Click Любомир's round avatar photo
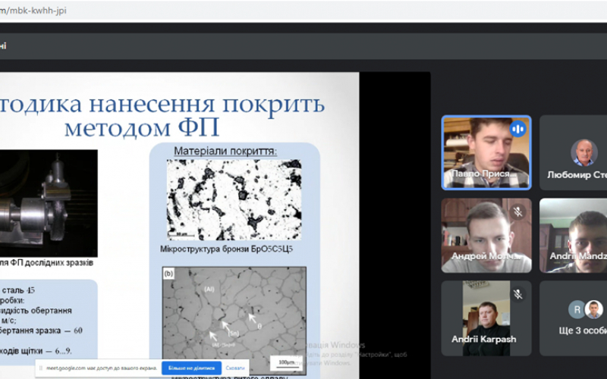 583,152
